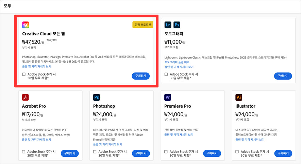Check Adobe Stock box in Illustrator card
Viewport: 301px width, 164px height.
[x=237, y=151]
